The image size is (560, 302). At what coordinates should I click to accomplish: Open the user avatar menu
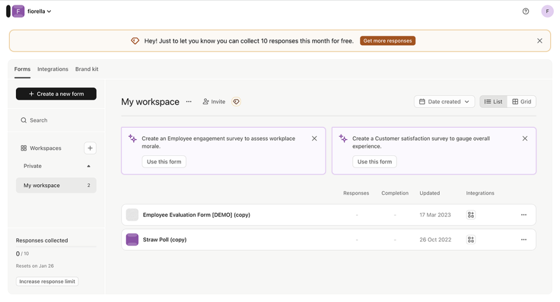click(547, 11)
